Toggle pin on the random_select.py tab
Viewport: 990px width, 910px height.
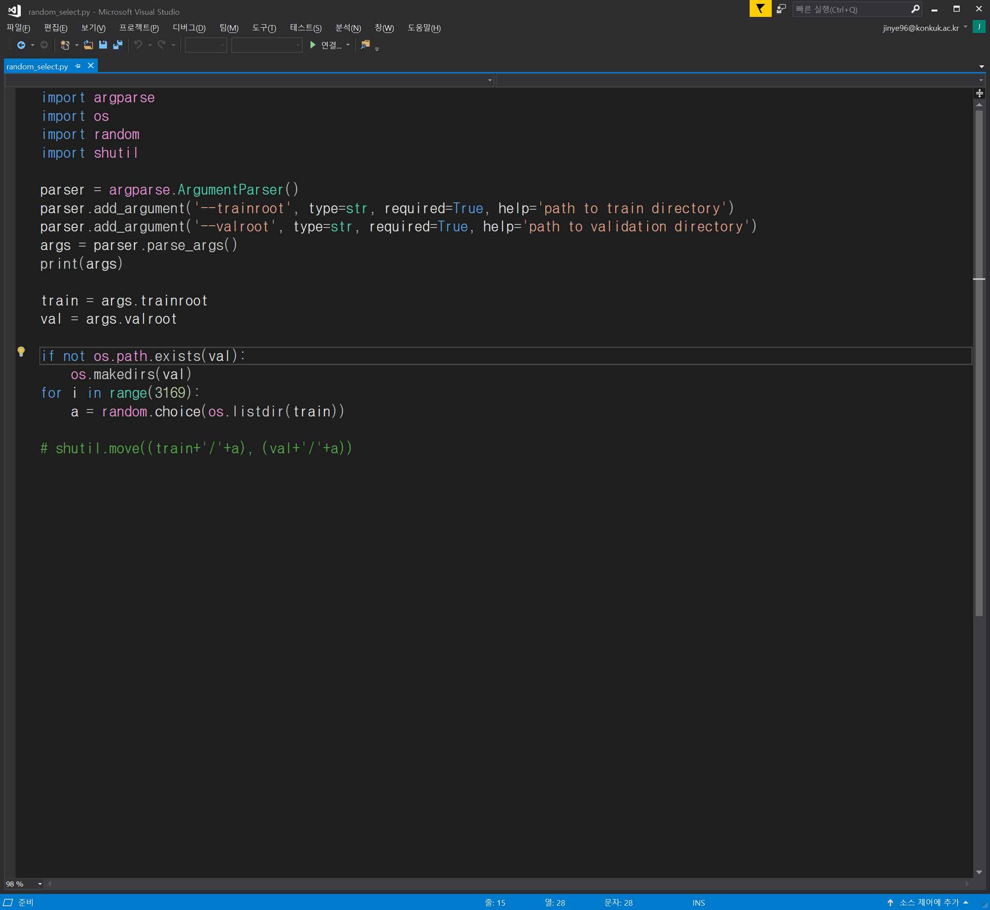point(78,66)
